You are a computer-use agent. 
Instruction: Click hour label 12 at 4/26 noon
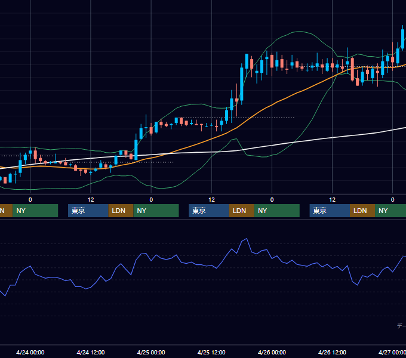coord(332,200)
